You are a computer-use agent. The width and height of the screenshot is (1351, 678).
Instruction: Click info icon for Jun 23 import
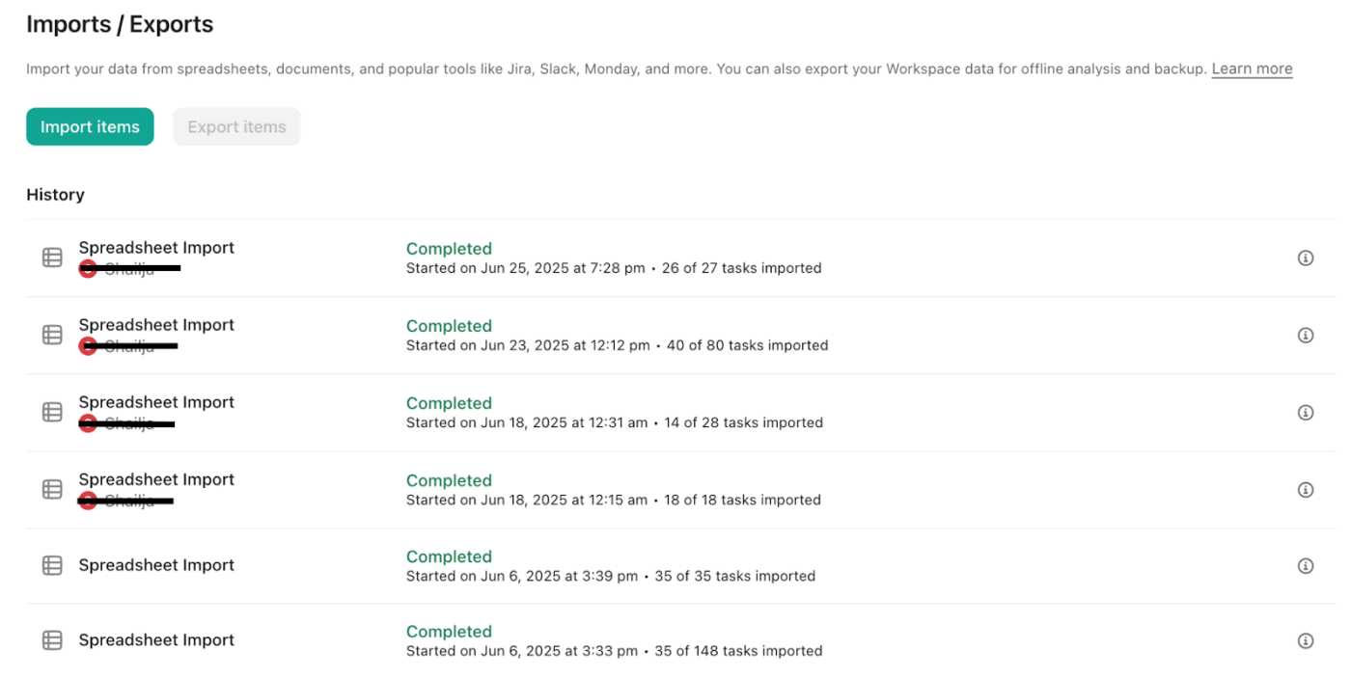pos(1306,335)
